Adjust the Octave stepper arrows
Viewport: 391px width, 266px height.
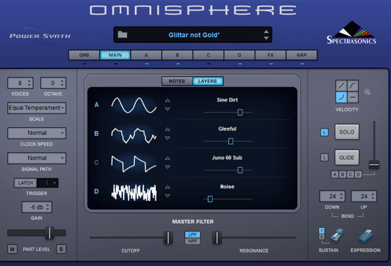pos(62,83)
